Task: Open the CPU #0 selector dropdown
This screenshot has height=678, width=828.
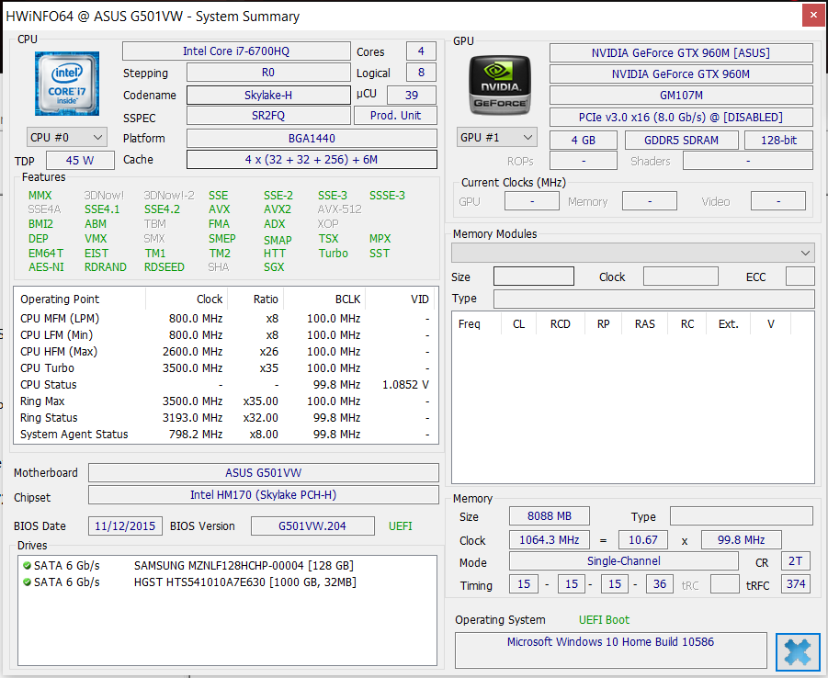Action: pyautogui.click(x=66, y=137)
